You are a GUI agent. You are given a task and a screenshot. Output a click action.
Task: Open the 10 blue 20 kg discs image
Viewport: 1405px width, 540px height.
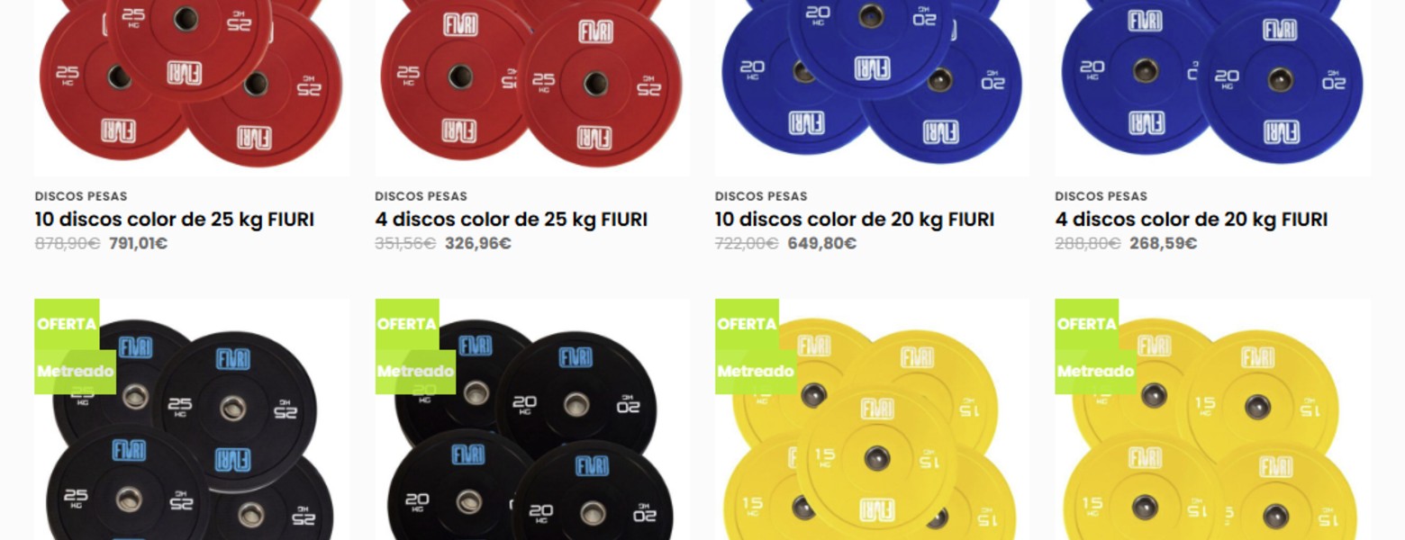[x=872, y=87]
